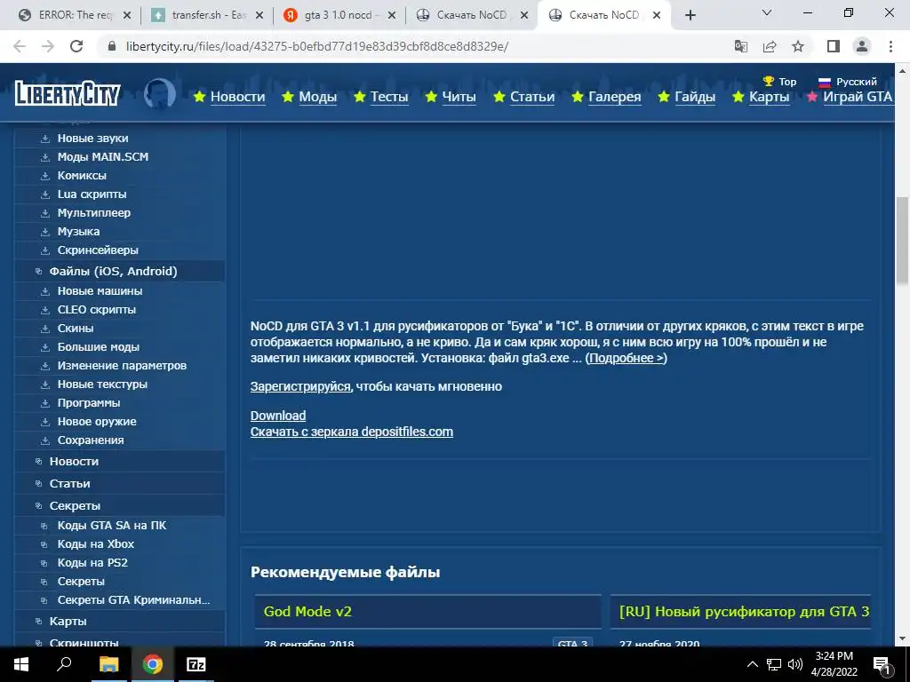Viewport: 910px width, 682px height.
Task: Click the Подробнее > link
Action: [x=627, y=358]
